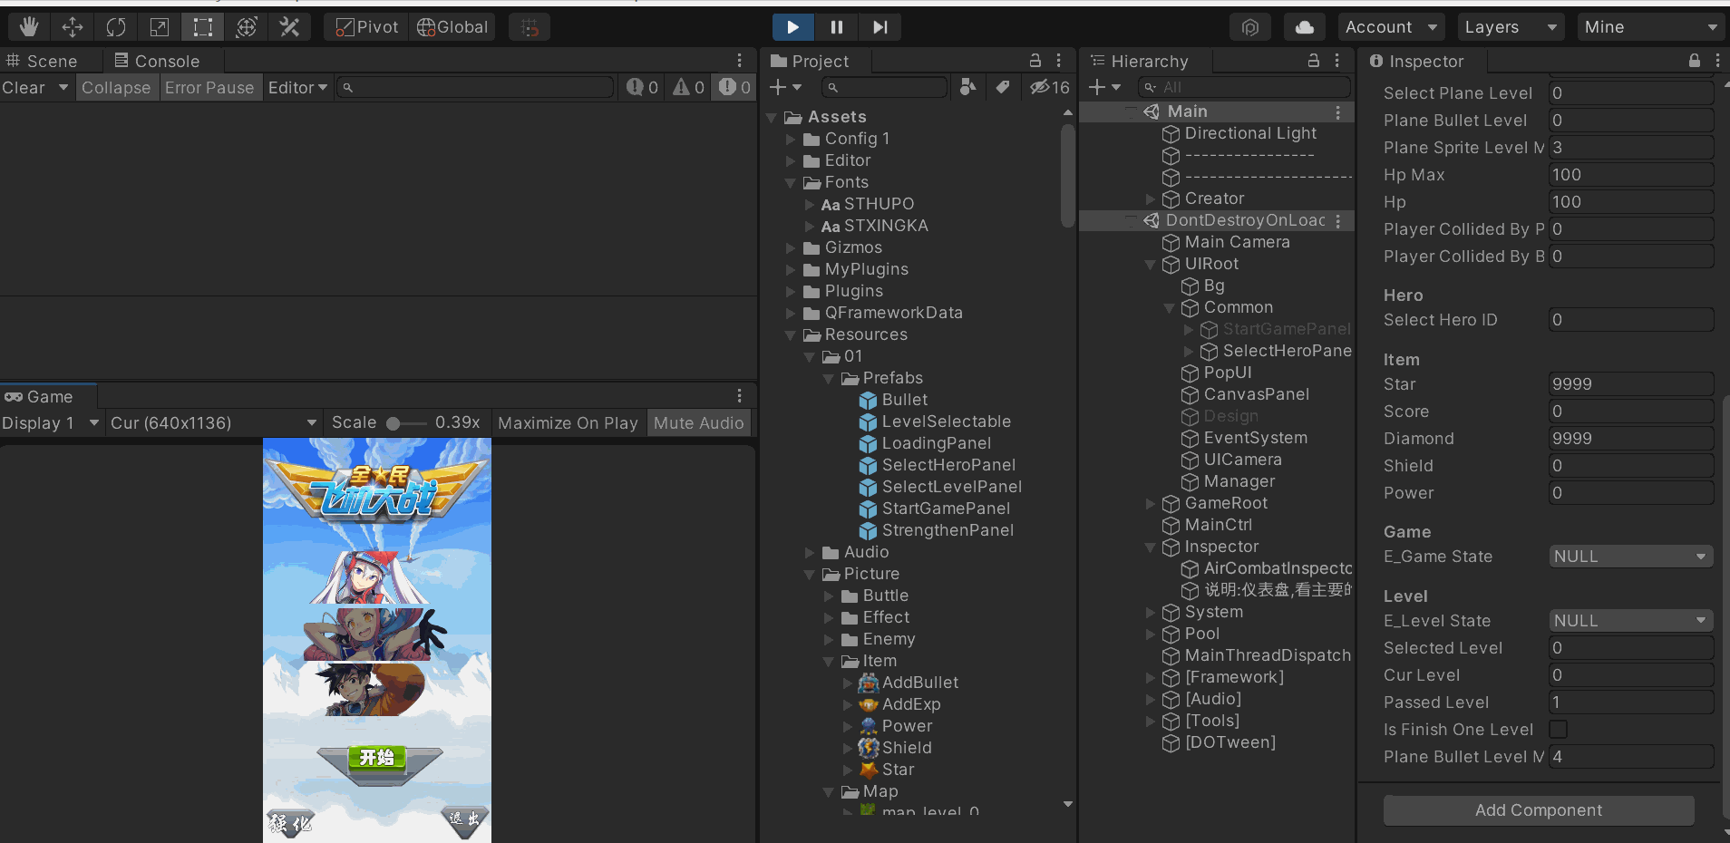Toggle Mute Audio
The width and height of the screenshot is (1730, 843).
[699, 422]
